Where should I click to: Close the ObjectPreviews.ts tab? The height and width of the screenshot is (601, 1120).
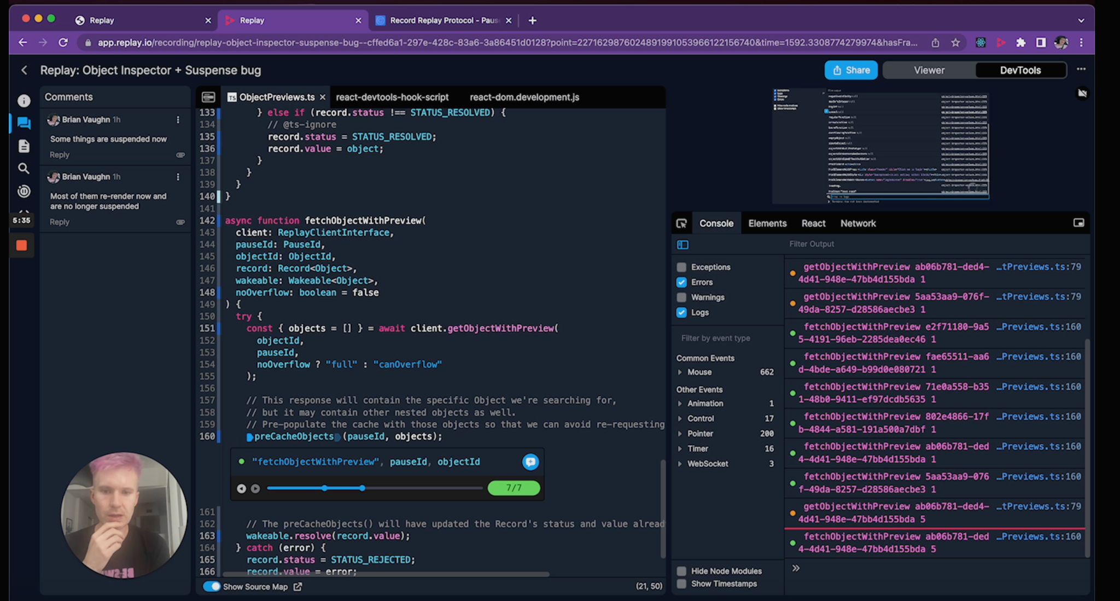tap(323, 97)
